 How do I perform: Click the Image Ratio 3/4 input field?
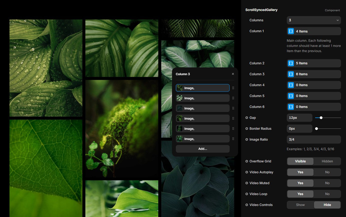tap(314, 140)
